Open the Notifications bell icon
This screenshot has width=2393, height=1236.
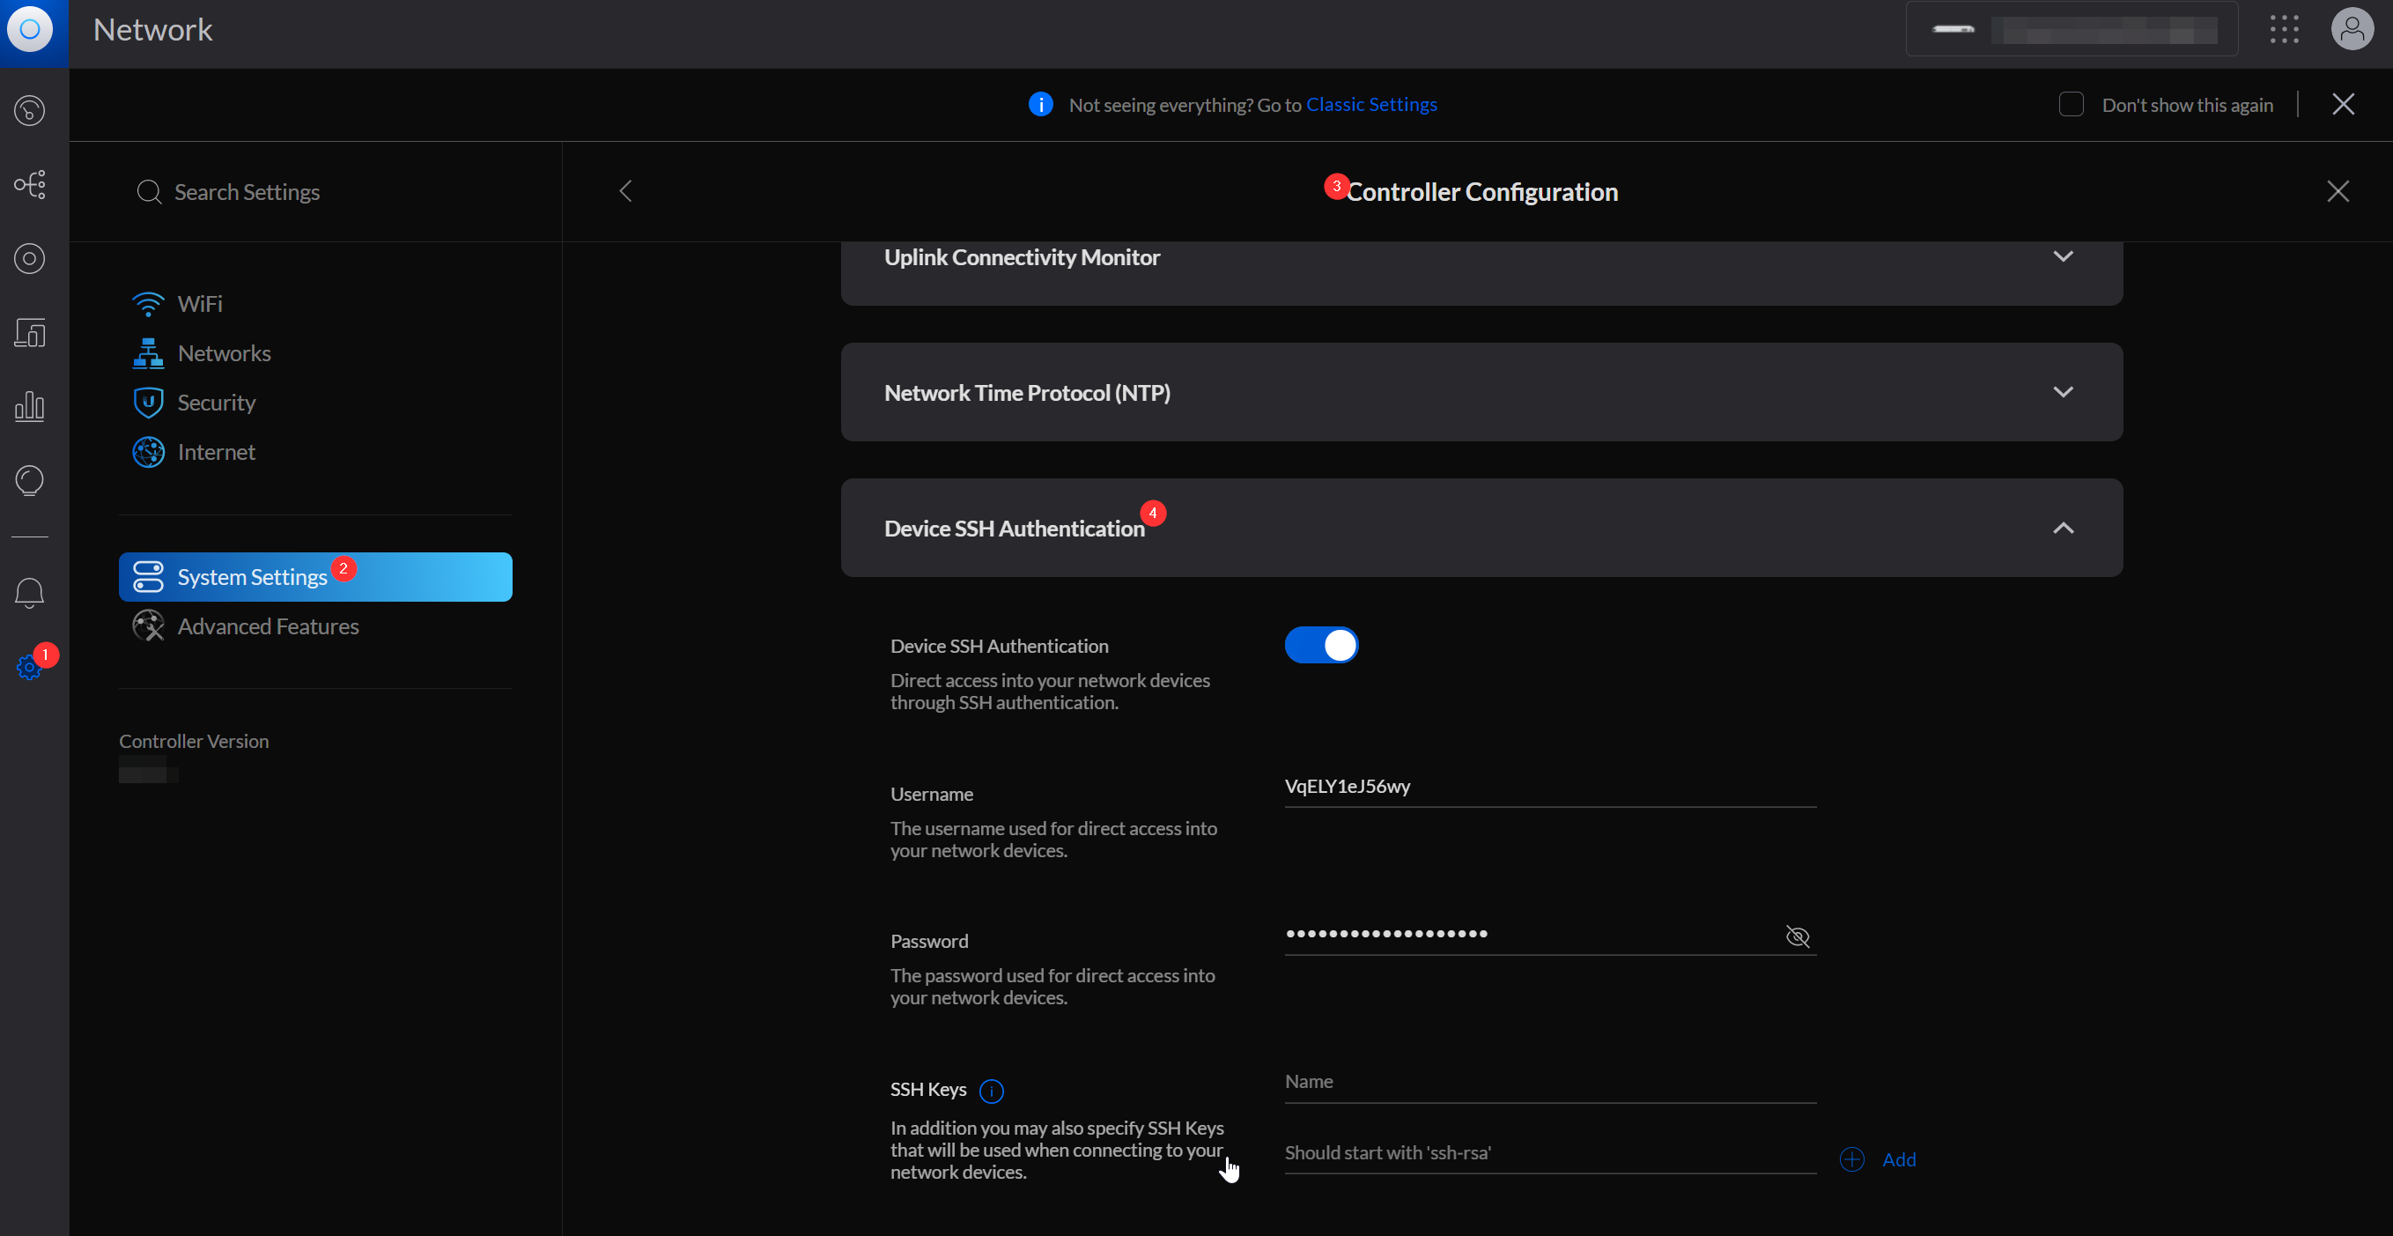point(30,592)
